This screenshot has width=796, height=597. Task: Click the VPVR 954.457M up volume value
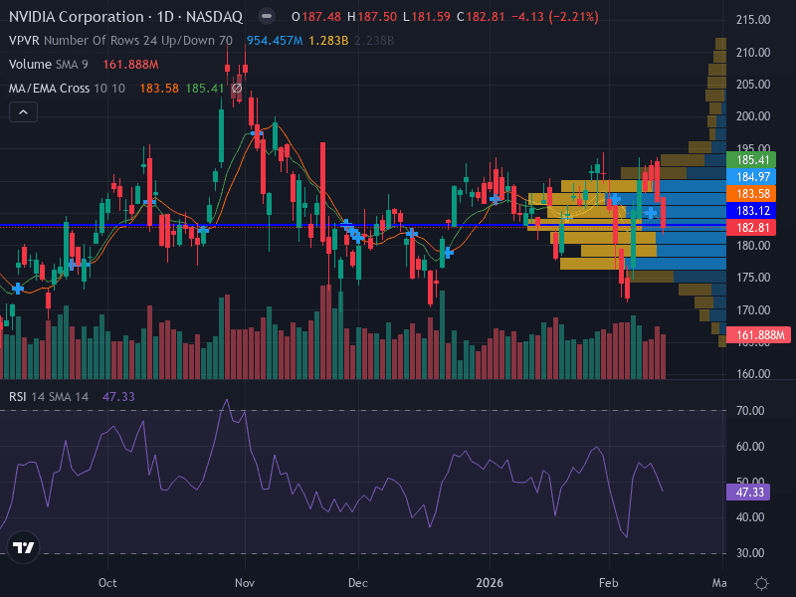[275, 41]
